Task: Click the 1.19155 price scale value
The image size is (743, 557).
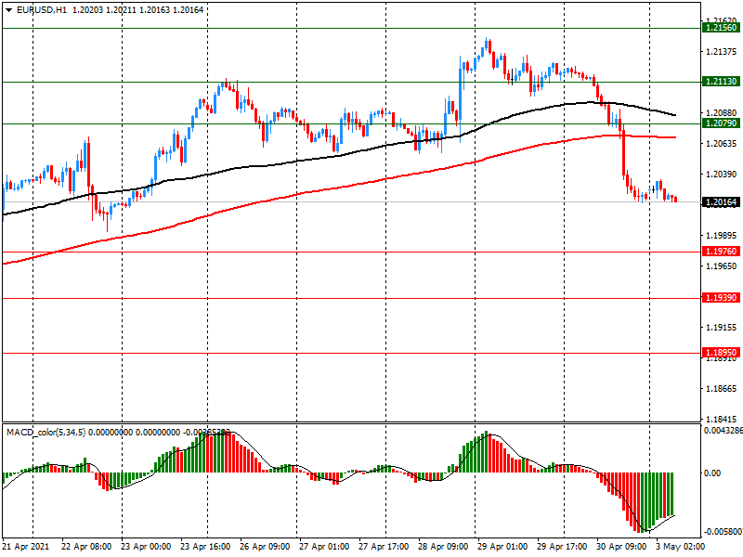Action: click(x=722, y=328)
